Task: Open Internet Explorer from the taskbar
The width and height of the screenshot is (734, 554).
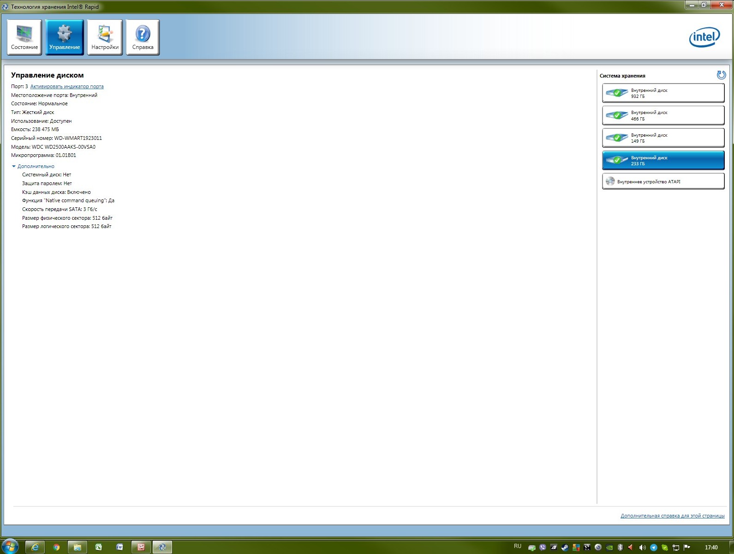Action: 35,547
